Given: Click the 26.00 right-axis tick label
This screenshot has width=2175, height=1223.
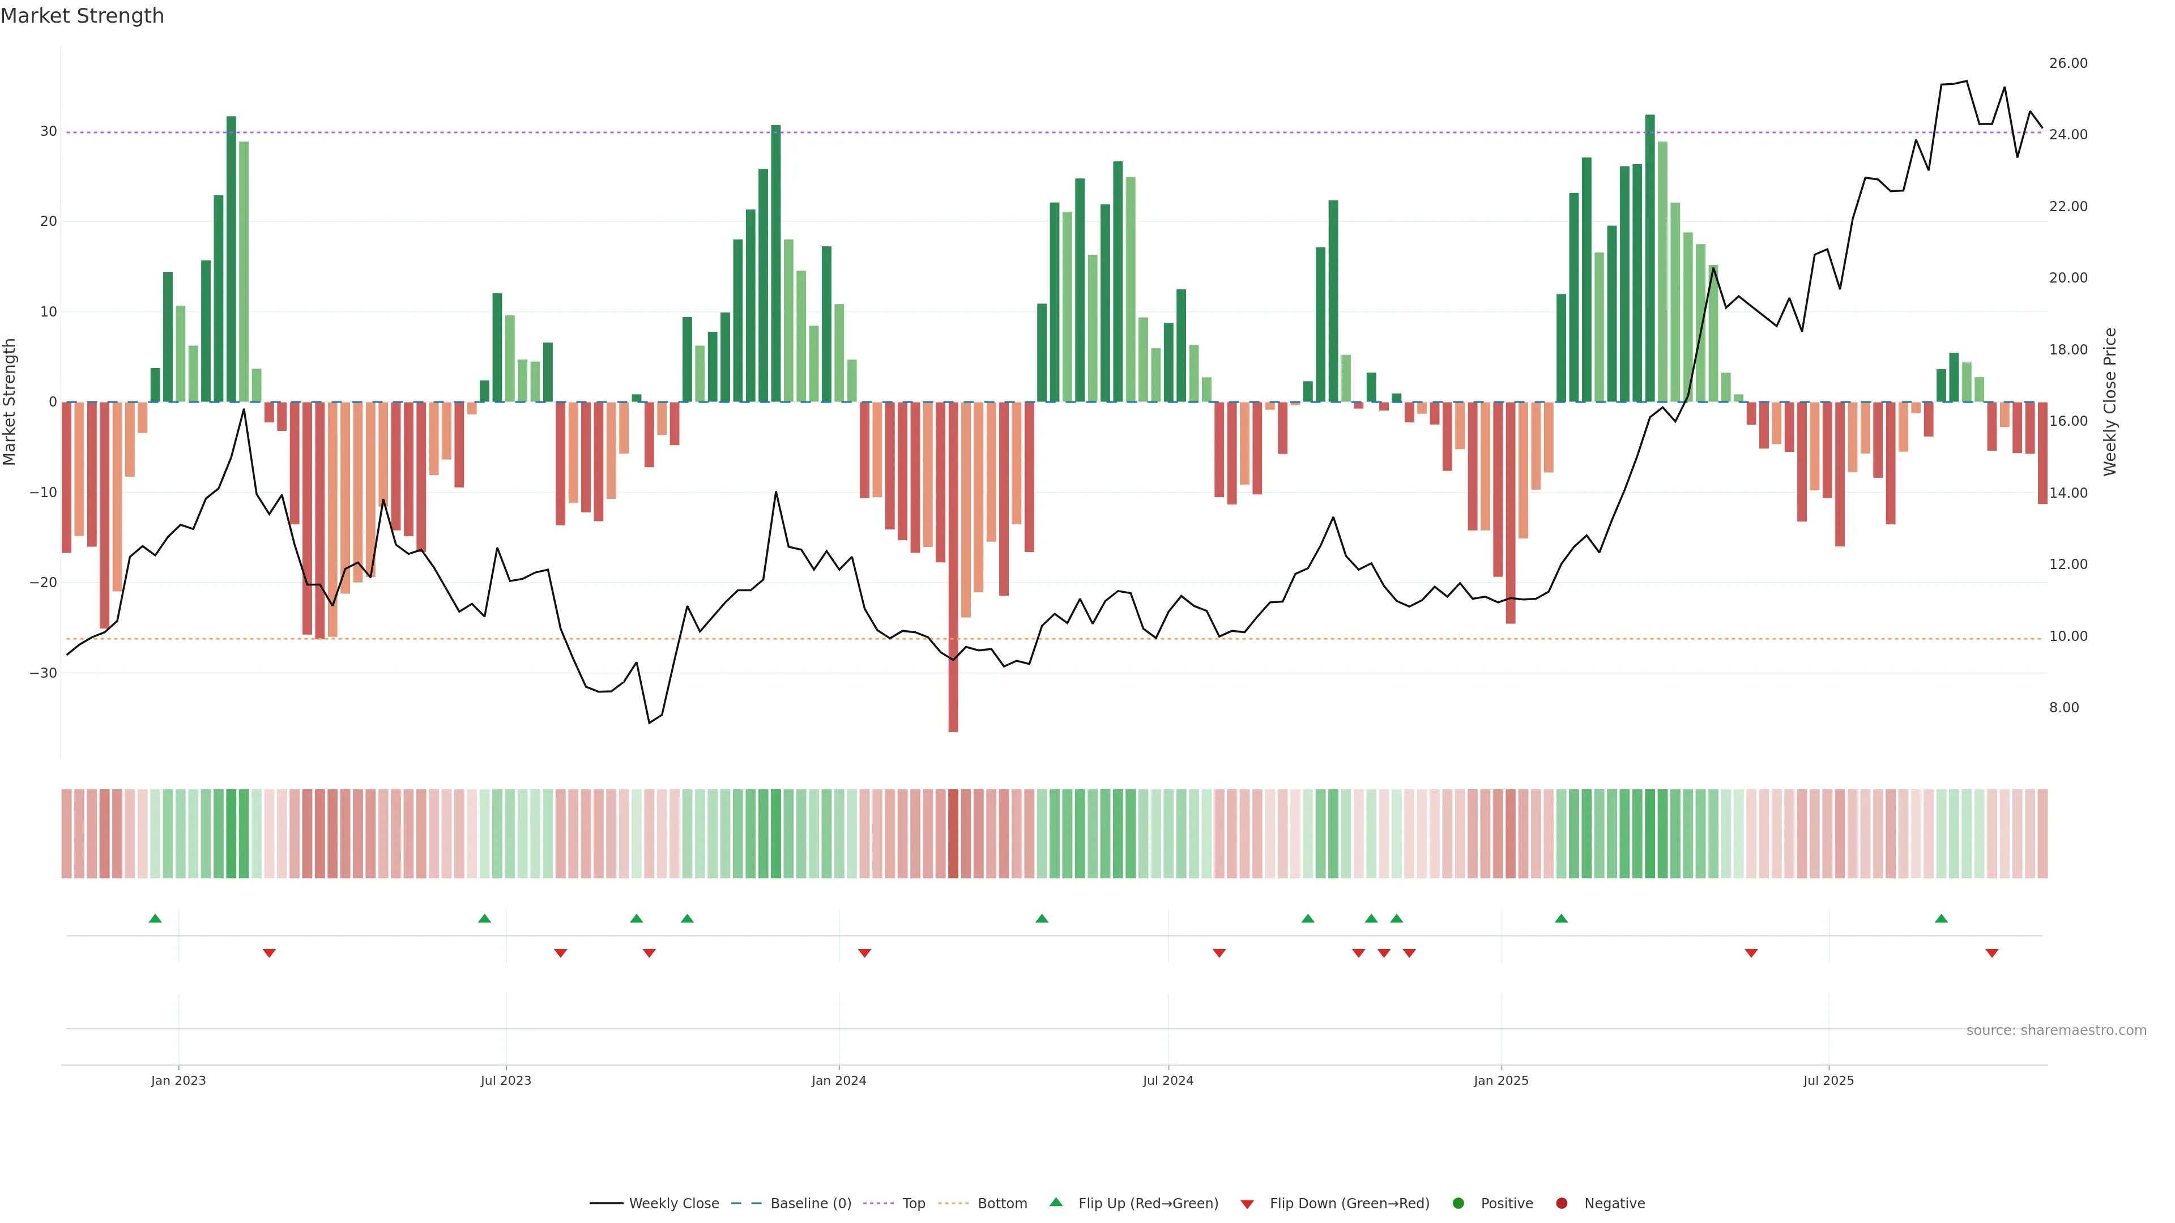Looking at the screenshot, I should pyautogui.click(x=2068, y=63).
